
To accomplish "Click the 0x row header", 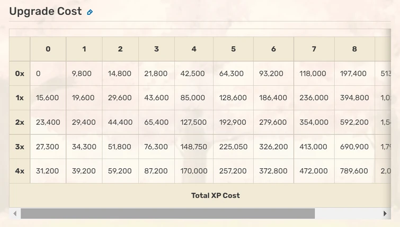I will (x=20, y=74).
